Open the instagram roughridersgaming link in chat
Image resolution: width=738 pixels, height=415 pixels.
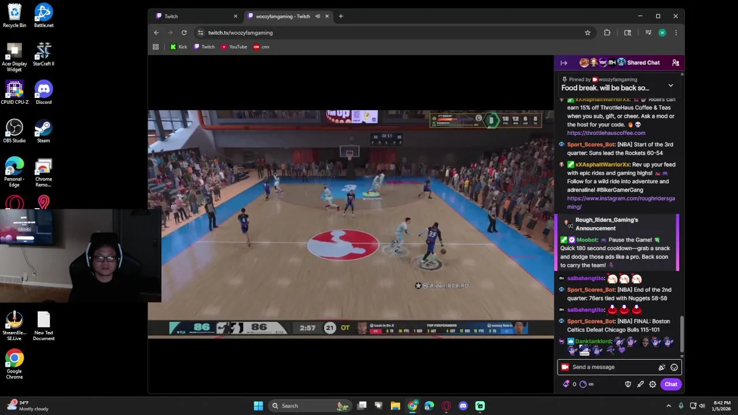click(621, 202)
